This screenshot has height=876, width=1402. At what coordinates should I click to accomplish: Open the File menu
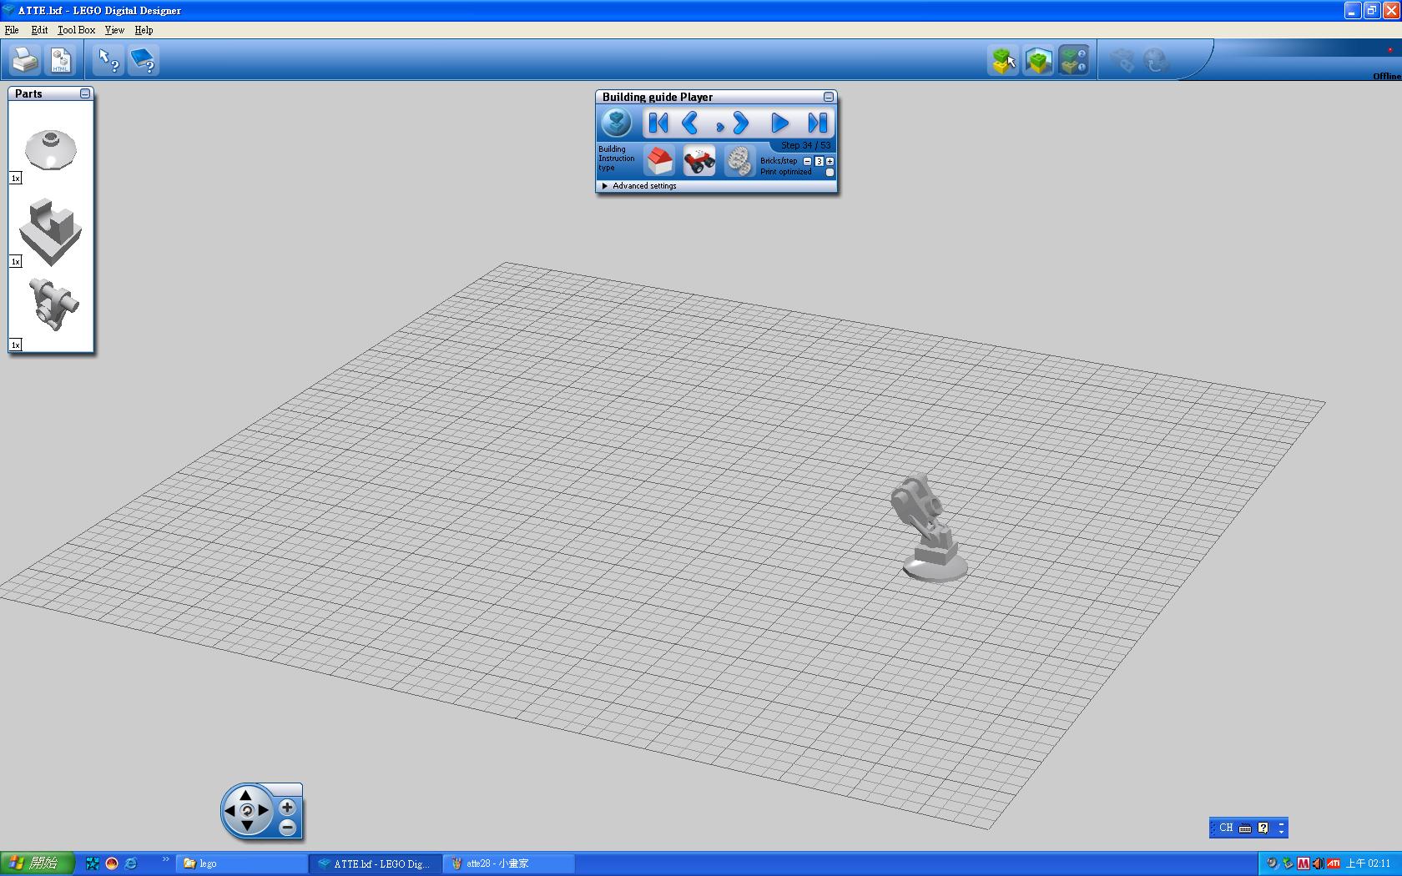click(12, 30)
